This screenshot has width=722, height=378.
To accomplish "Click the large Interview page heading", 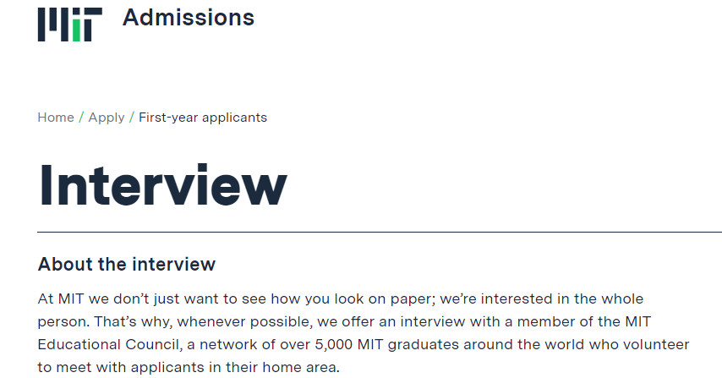I will click(162, 184).
